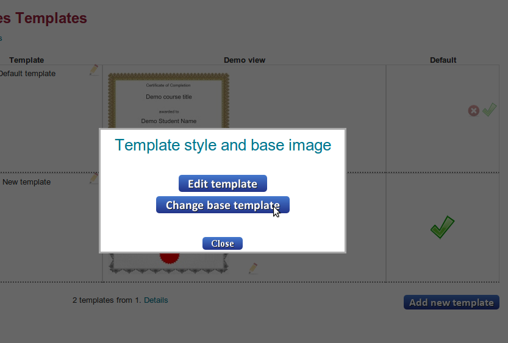Click the Demo view column header

244,60
